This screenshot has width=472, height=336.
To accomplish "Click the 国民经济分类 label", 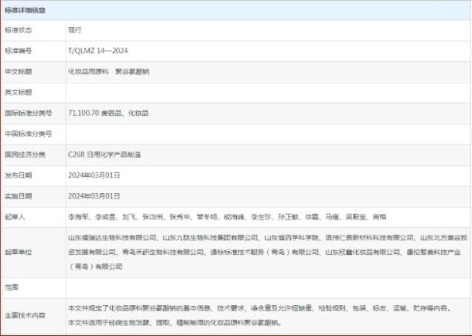I will point(25,154).
